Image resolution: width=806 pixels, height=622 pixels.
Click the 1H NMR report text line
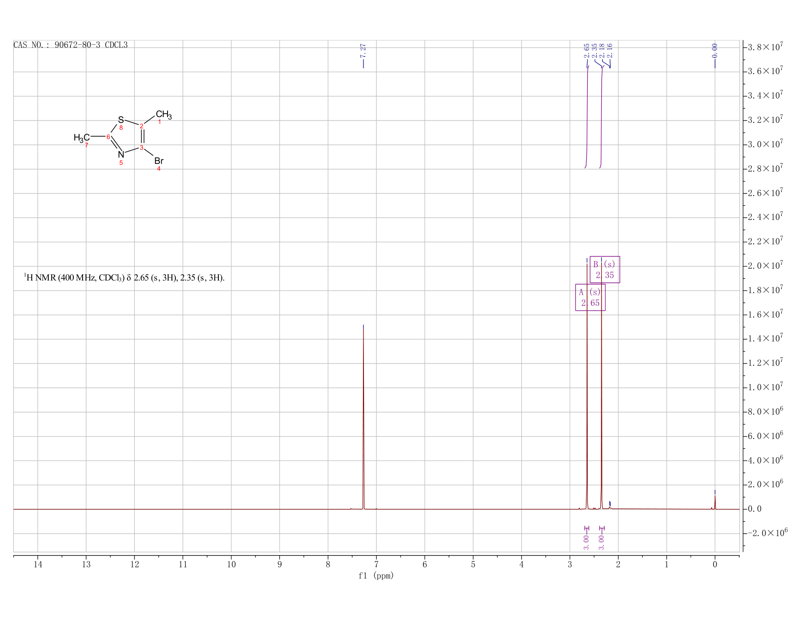(125, 278)
